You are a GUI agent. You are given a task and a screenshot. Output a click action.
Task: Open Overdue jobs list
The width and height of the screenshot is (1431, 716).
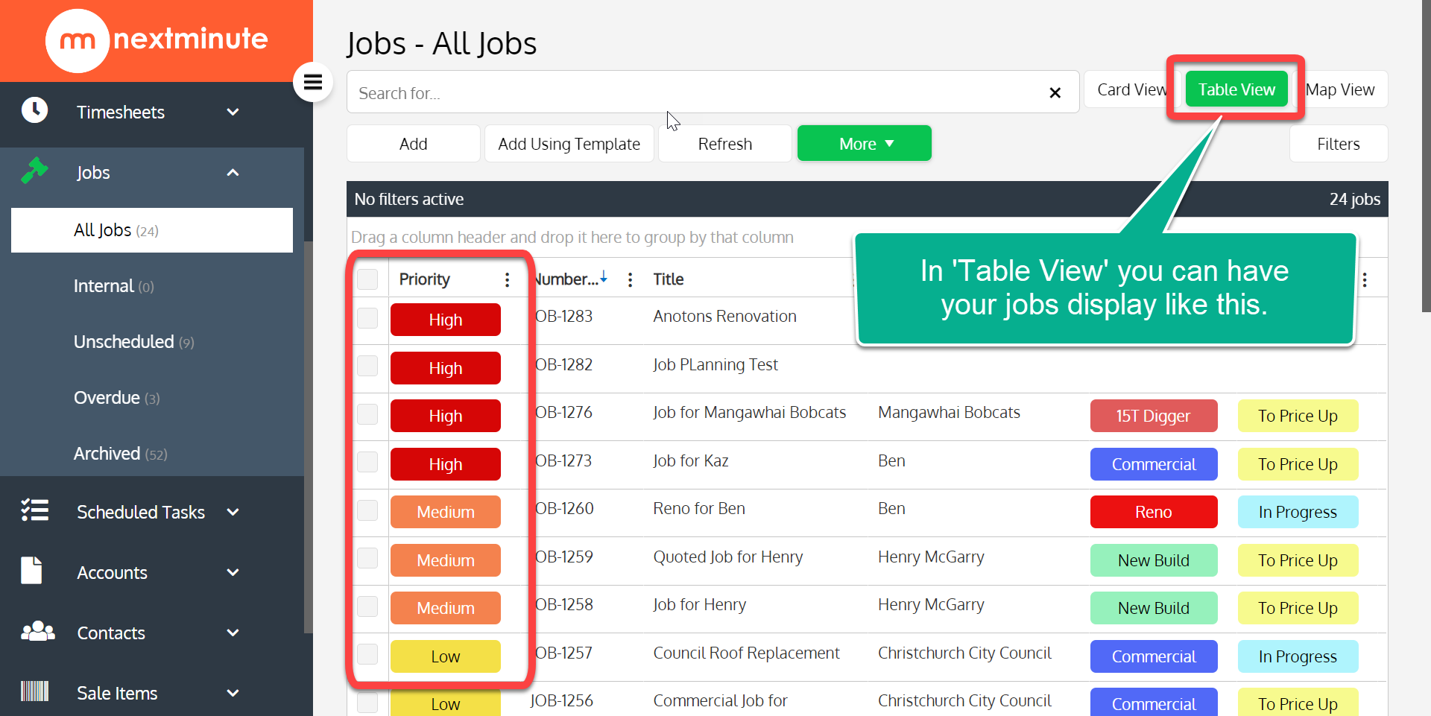tap(116, 398)
